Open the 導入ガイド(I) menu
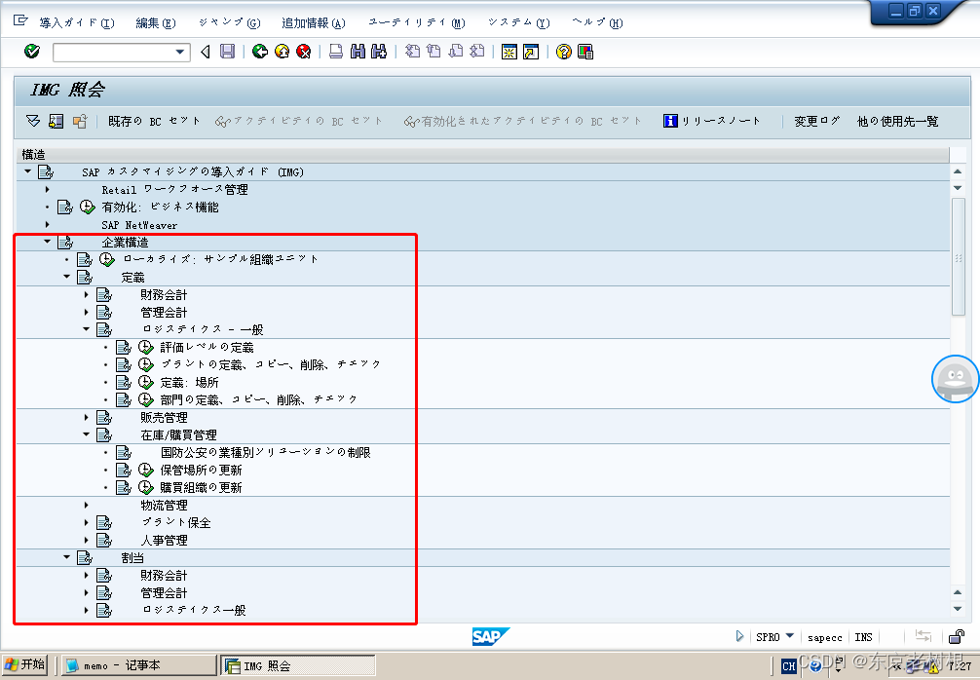Screen dimensions: 980x680 pyautogui.click(x=77, y=23)
